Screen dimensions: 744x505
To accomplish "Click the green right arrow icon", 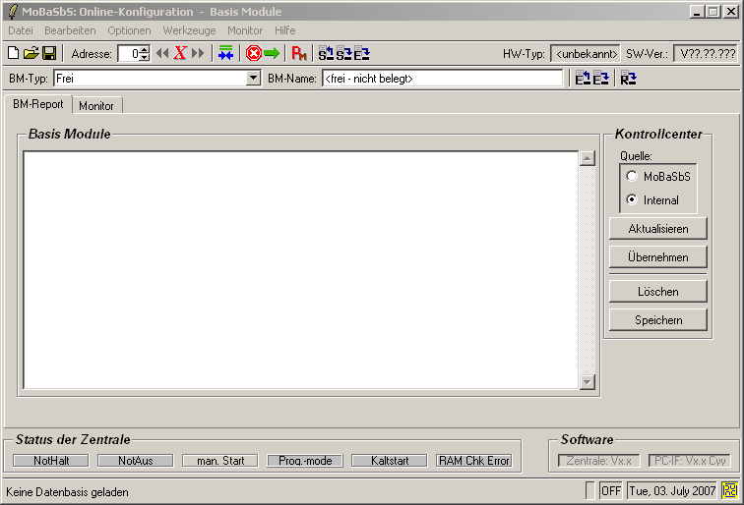I will pos(272,53).
